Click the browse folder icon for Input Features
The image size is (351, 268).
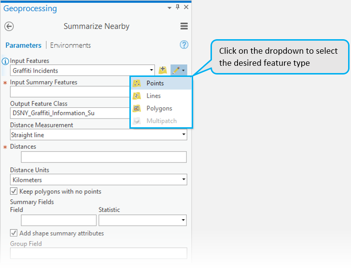(x=163, y=70)
